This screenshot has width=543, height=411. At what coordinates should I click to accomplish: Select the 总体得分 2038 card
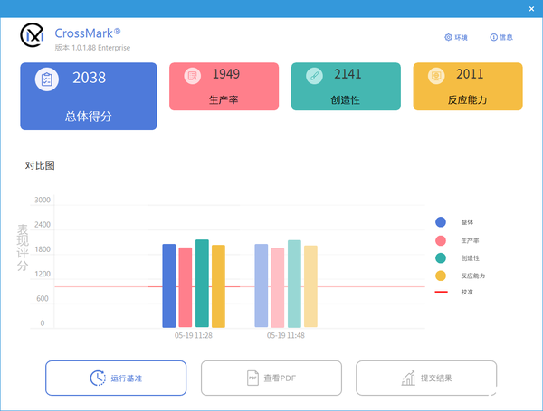[x=89, y=96]
